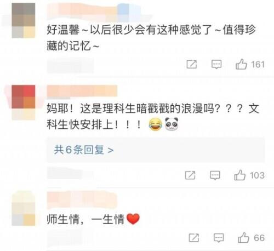Repost the 师生情 comment

[194, 238]
